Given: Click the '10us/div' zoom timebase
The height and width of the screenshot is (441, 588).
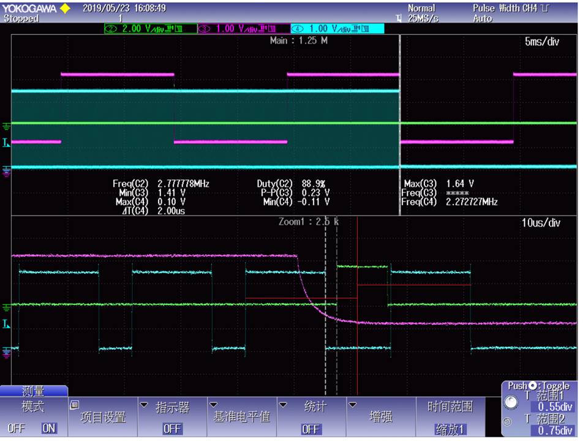Looking at the screenshot, I should pos(541,223).
